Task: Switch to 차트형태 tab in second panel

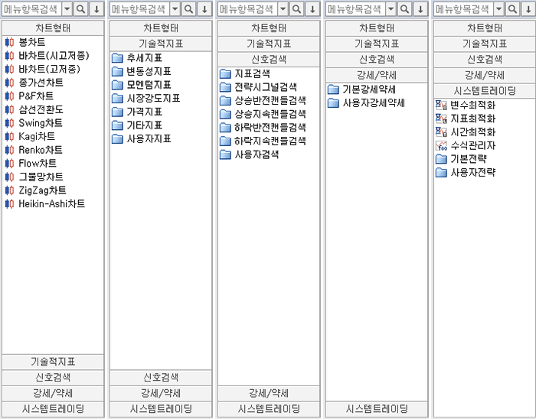Action: [161, 28]
